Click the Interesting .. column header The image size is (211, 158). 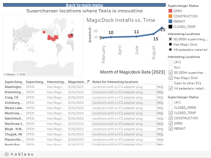pos(56,82)
